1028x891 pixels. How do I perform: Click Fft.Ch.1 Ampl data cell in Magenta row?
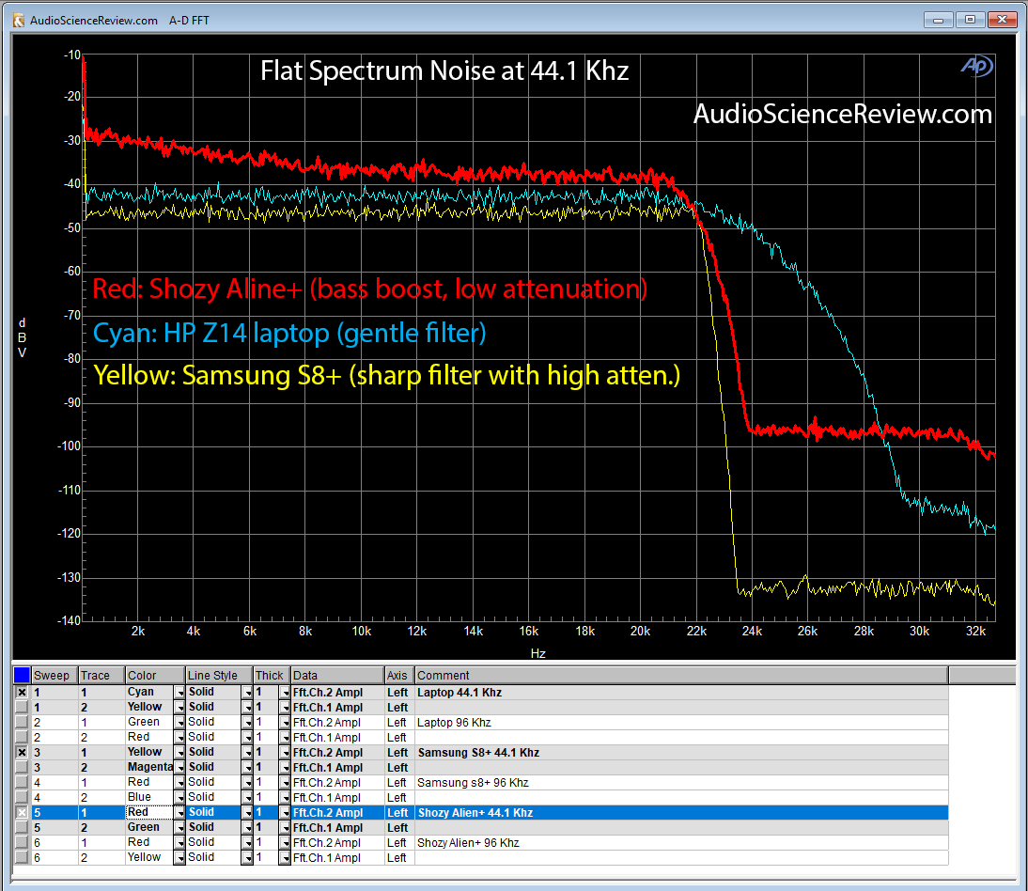pyautogui.click(x=337, y=768)
